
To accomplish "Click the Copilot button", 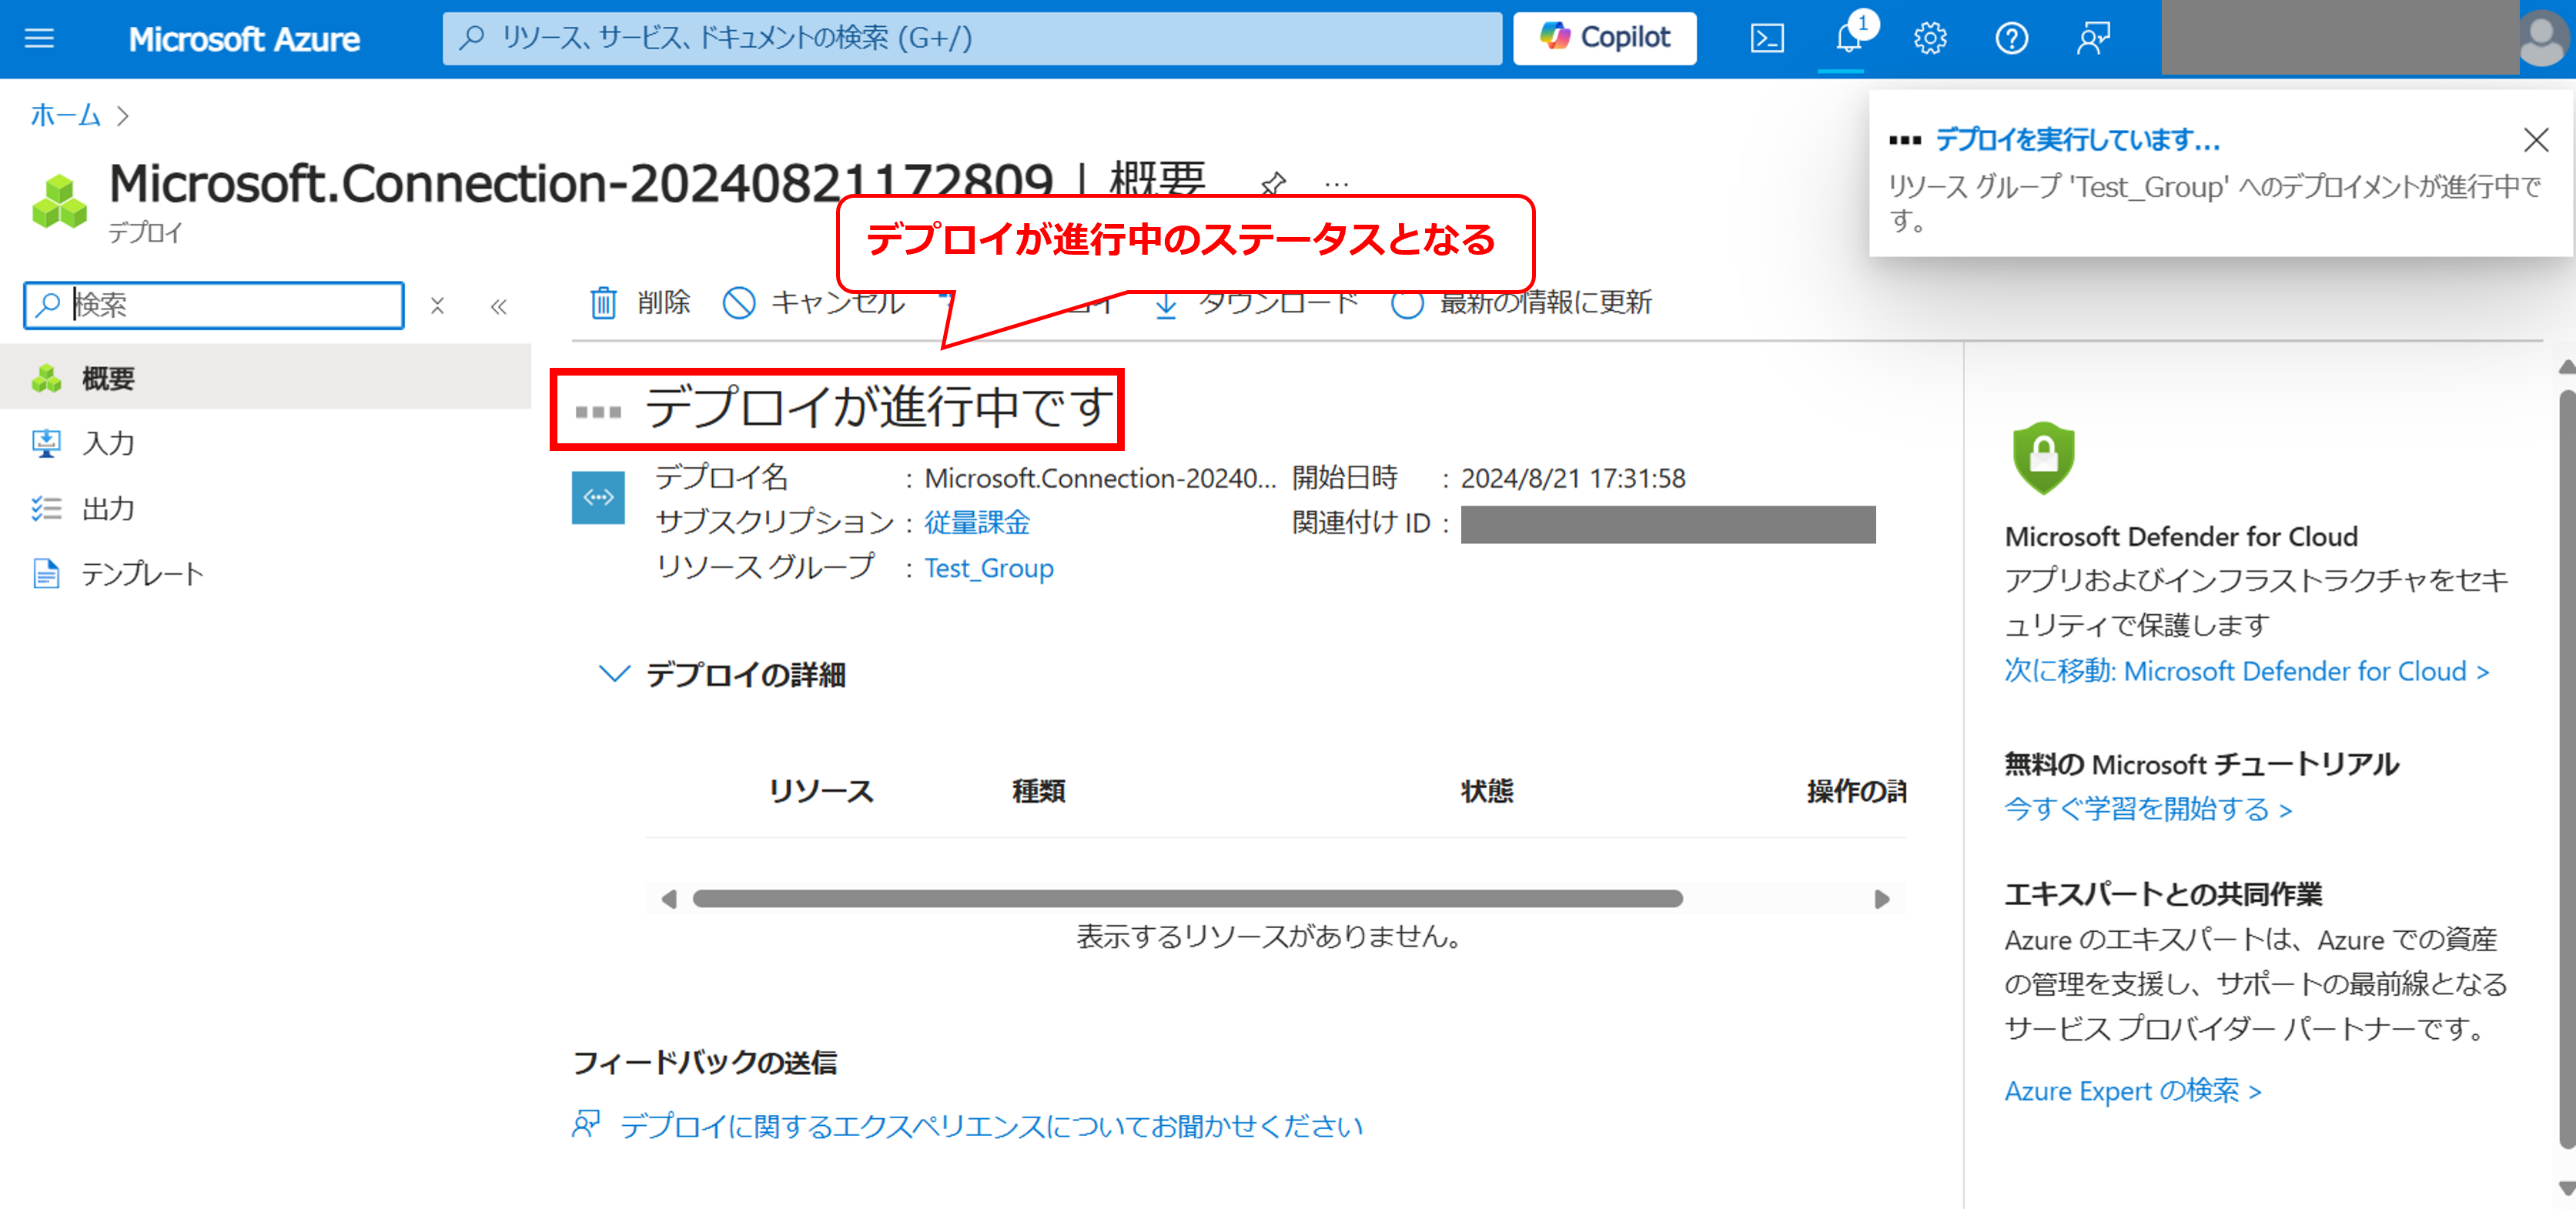I will pyautogui.click(x=1604, y=38).
